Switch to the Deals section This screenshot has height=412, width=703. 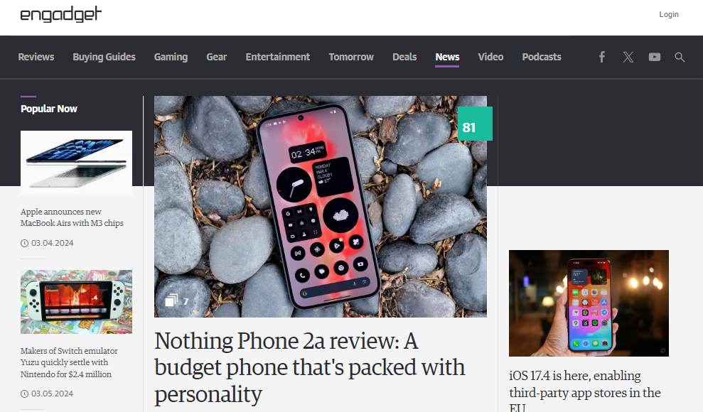pyautogui.click(x=404, y=57)
